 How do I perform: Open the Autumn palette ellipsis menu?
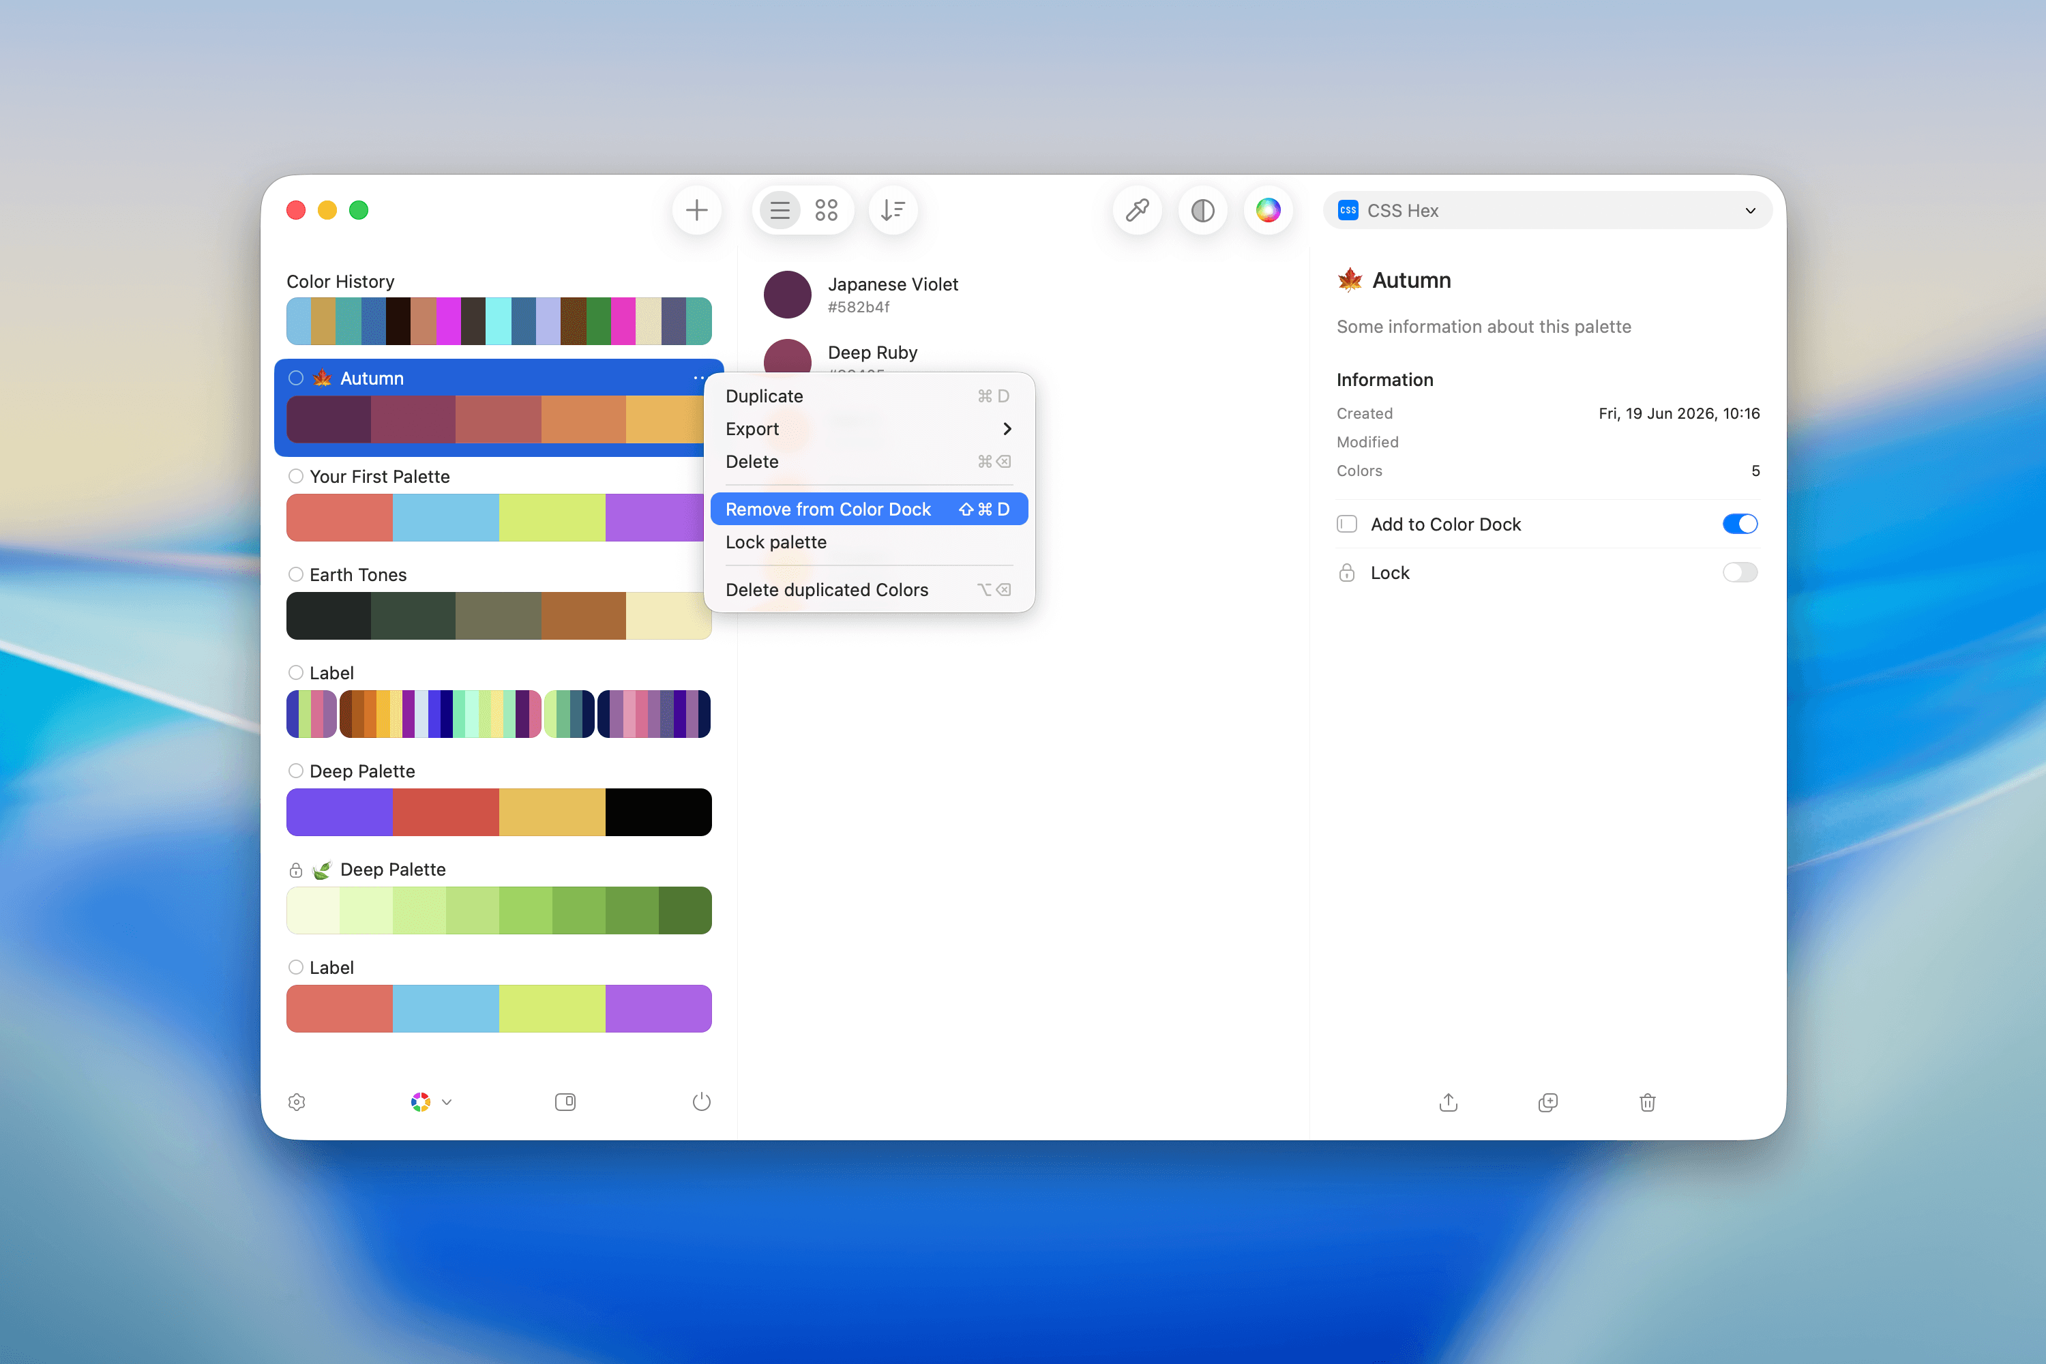click(700, 378)
